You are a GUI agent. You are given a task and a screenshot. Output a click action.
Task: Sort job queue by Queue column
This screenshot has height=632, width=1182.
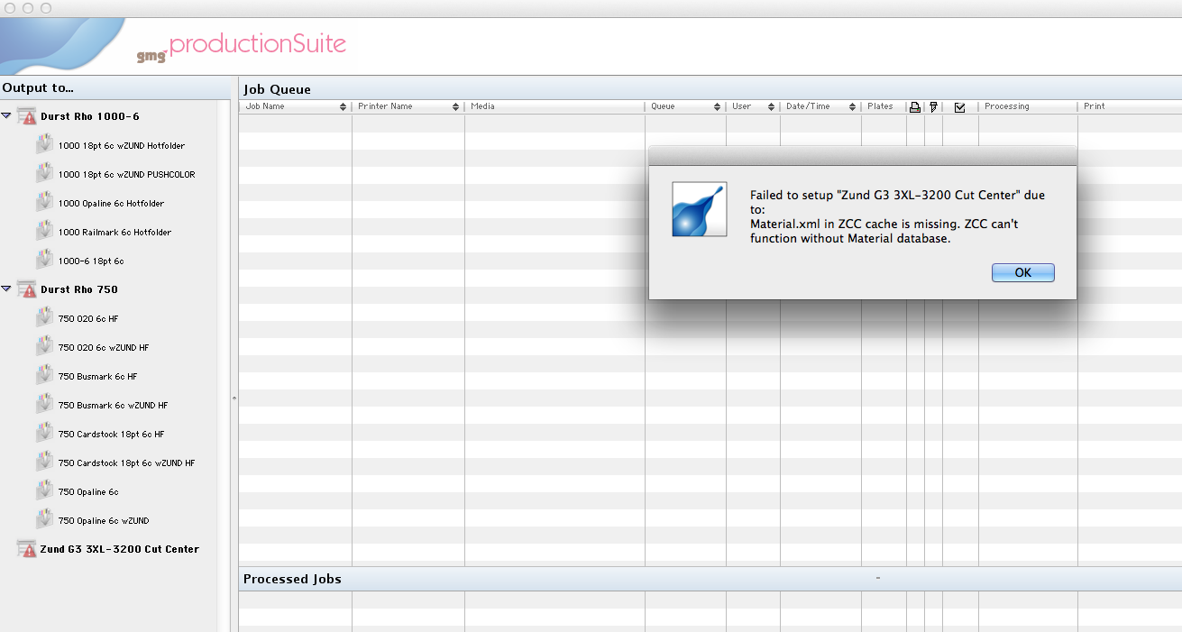coord(685,106)
